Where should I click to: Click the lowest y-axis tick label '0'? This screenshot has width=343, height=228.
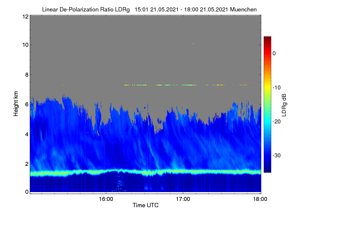(x=26, y=192)
